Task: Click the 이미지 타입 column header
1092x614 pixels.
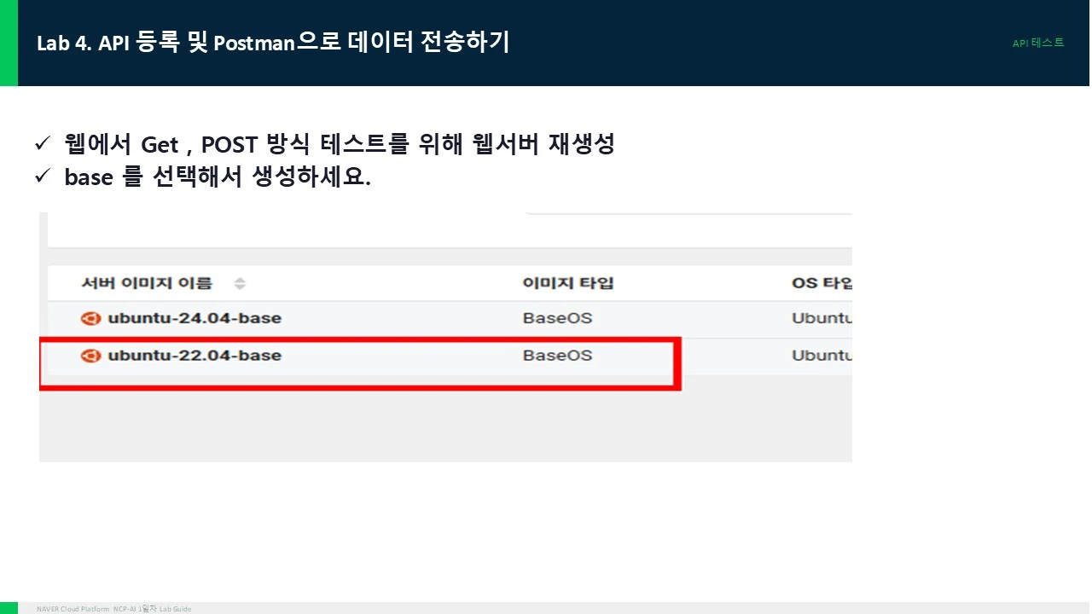Action: pyautogui.click(x=568, y=283)
